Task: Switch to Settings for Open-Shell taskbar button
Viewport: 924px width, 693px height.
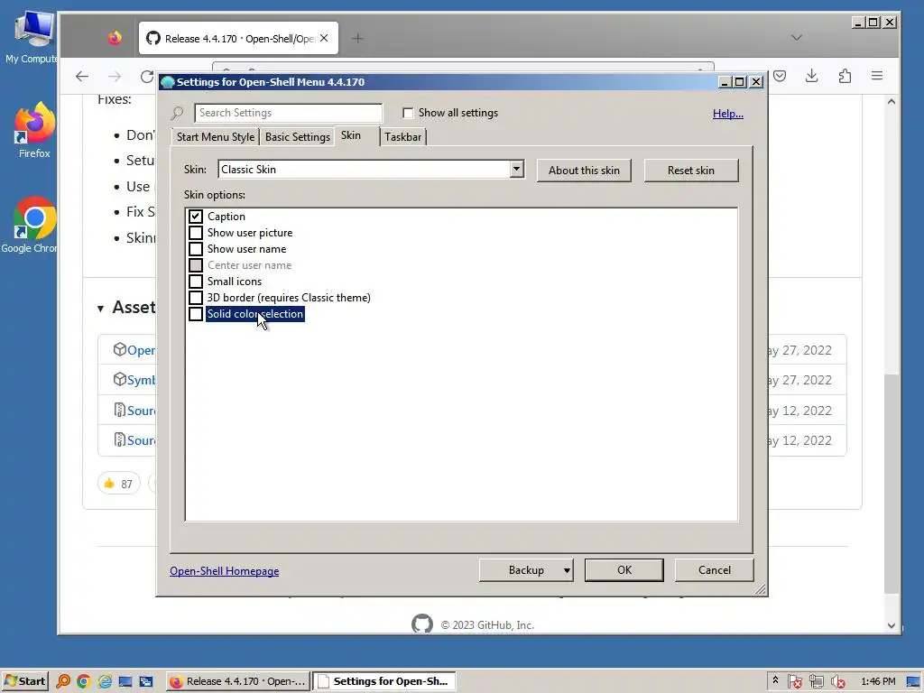Action: click(384, 681)
